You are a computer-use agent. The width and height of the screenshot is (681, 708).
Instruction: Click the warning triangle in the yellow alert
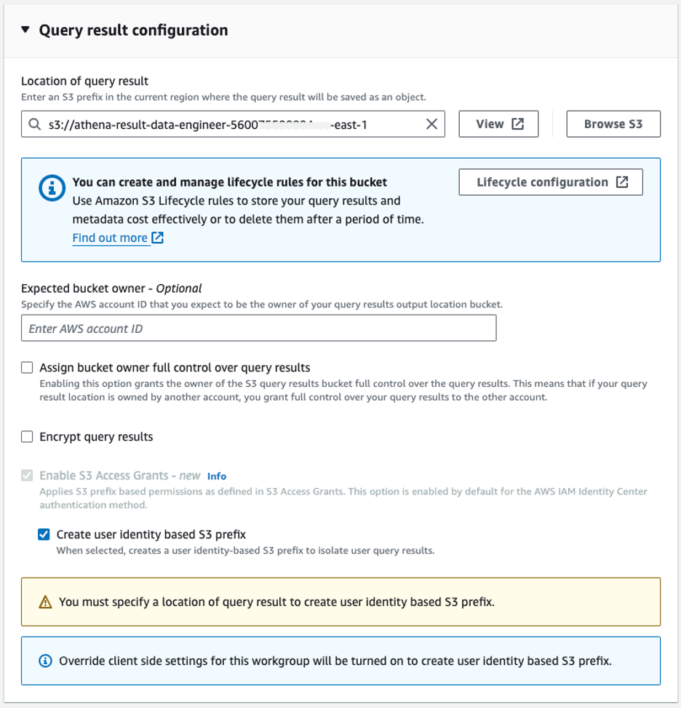pyautogui.click(x=47, y=602)
